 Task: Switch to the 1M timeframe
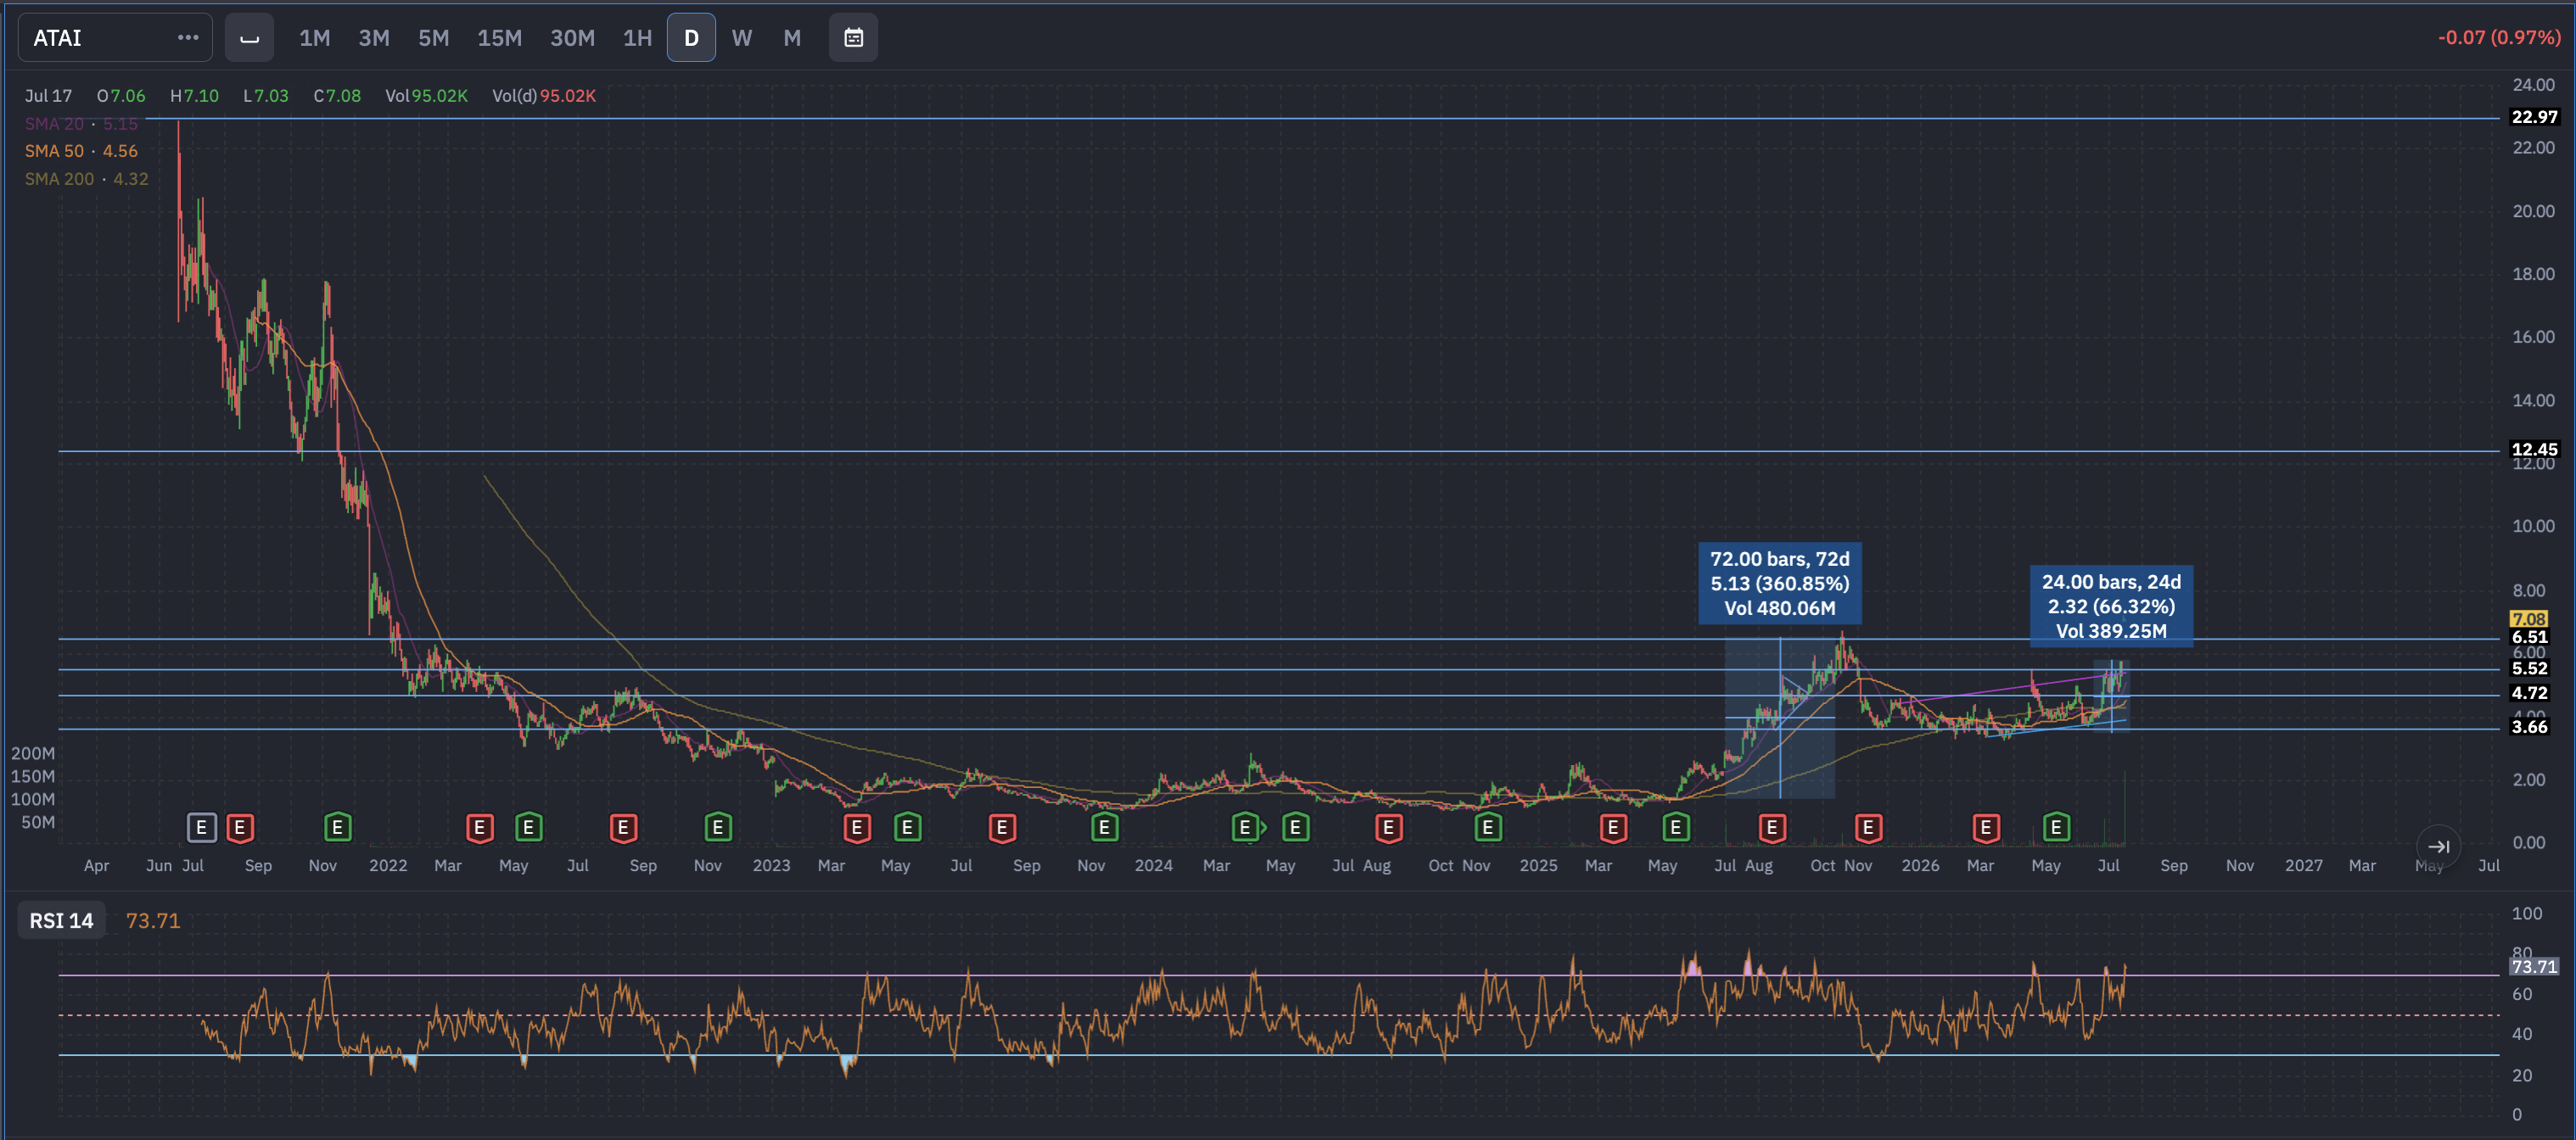(314, 38)
